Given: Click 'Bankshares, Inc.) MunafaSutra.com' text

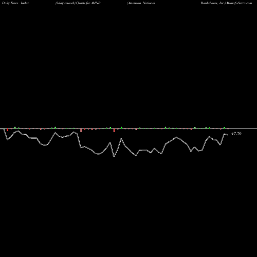Looking at the screenshot, I should [226, 3].
